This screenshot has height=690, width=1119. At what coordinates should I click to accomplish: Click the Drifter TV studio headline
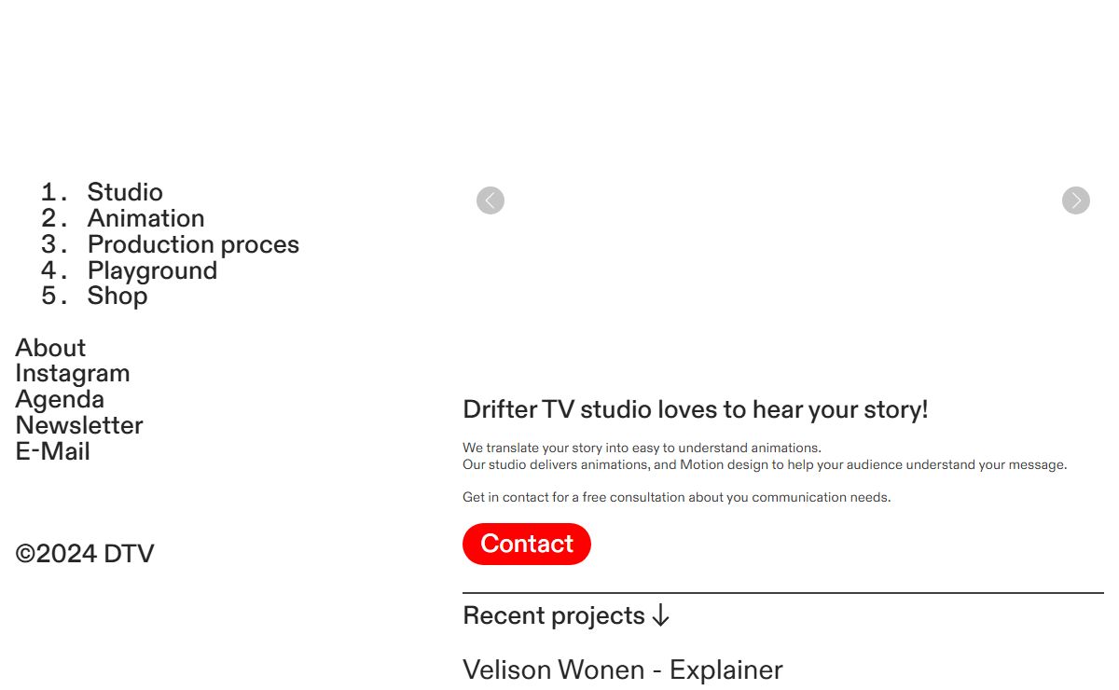click(x=695, y=409)
